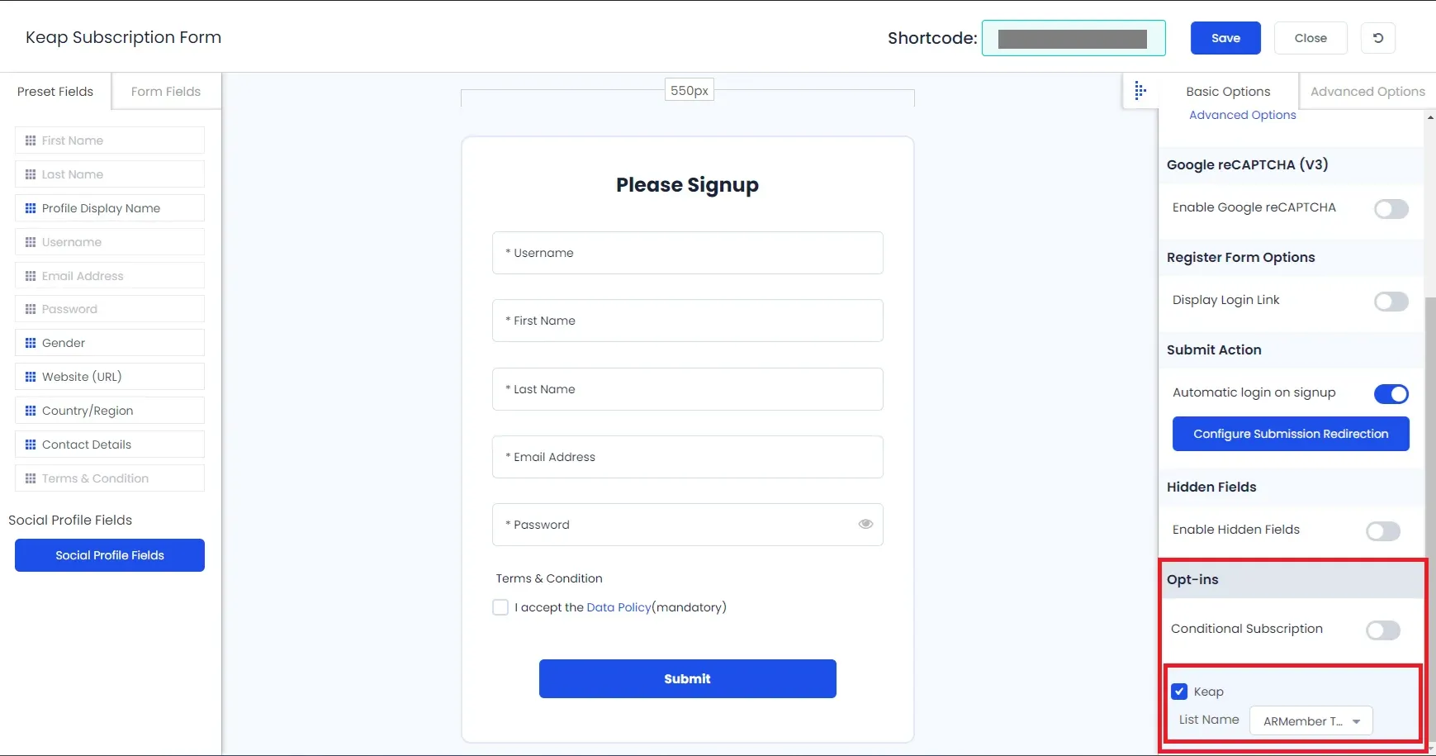Open the Advanced Options tab

(1367, 92)
